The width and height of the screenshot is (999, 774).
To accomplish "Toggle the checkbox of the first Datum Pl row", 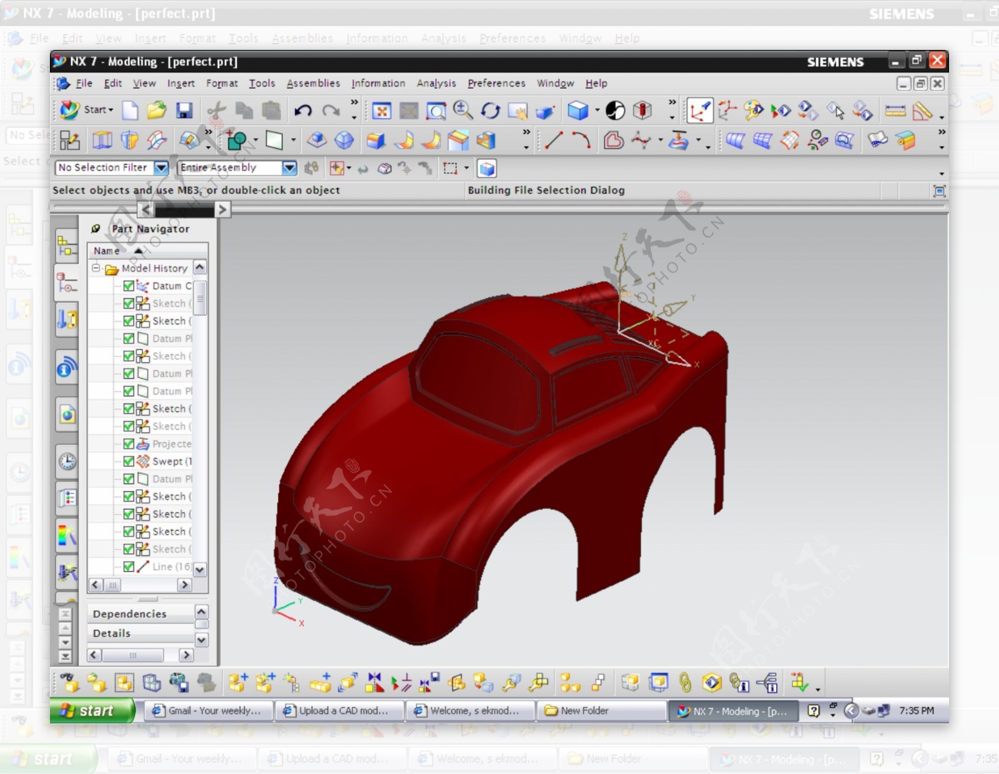I will (129, 338).
